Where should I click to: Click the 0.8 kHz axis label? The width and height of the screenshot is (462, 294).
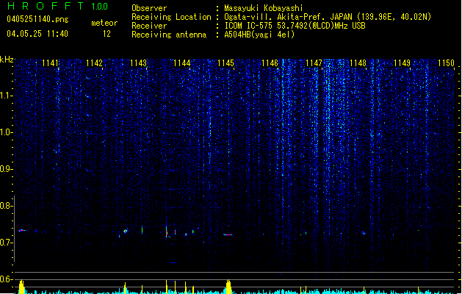[6, 206]
